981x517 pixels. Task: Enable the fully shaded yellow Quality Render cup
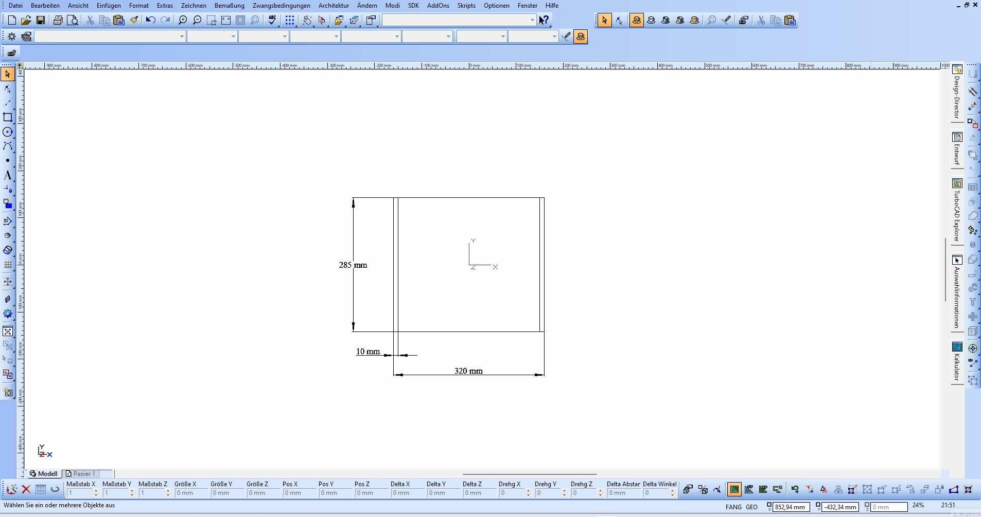[694, 20]
